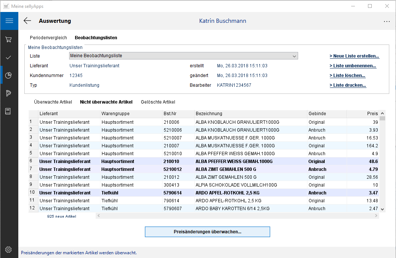The height and width of the screenshot is (258, 396).
Task: Select the Überwachte Artikel tab
Action: (53, 102)
